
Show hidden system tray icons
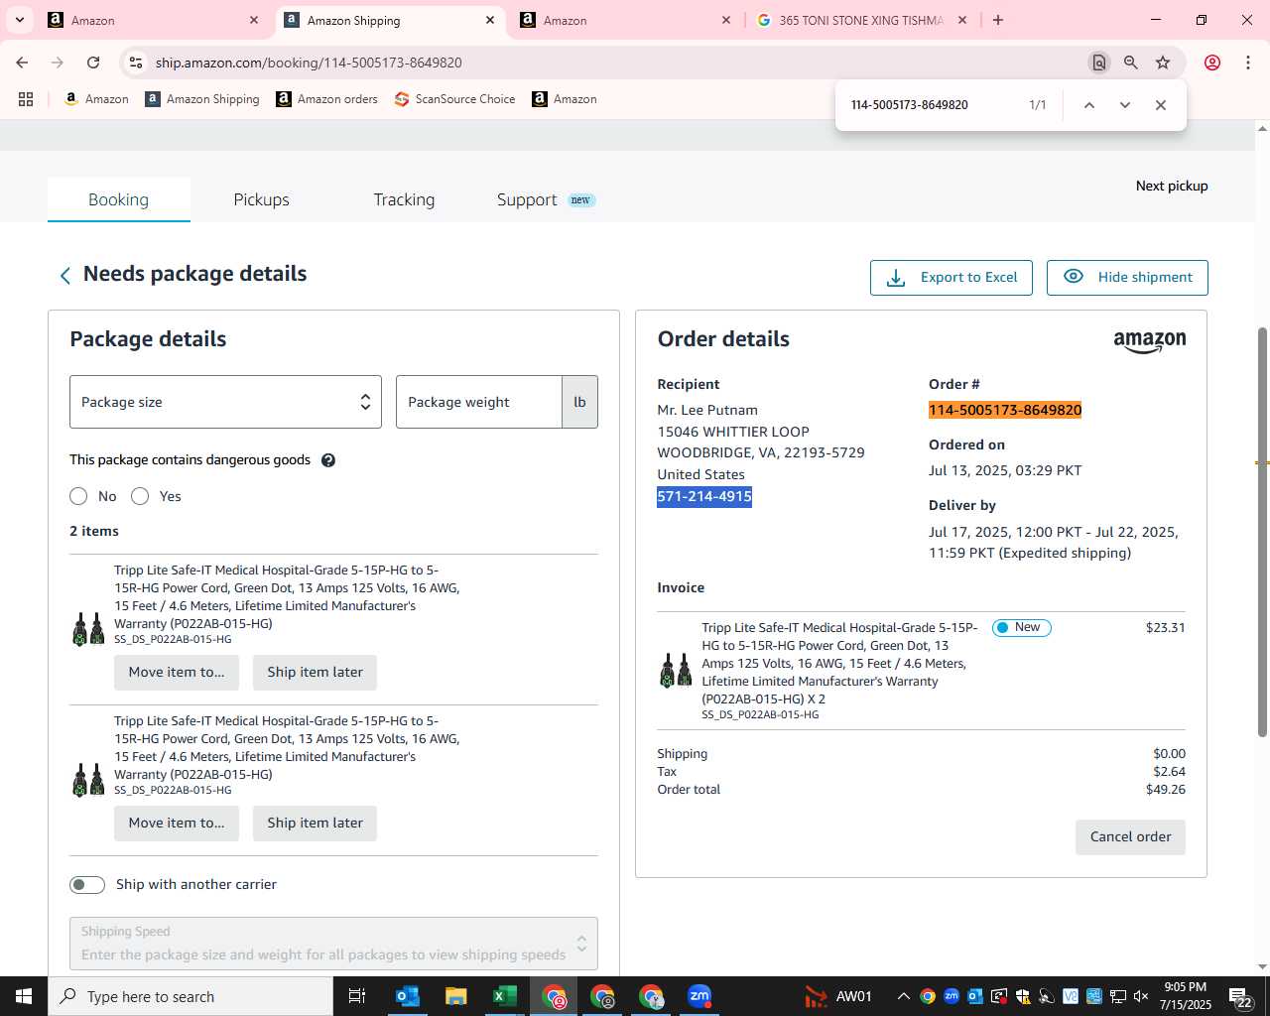pos(903,996)
